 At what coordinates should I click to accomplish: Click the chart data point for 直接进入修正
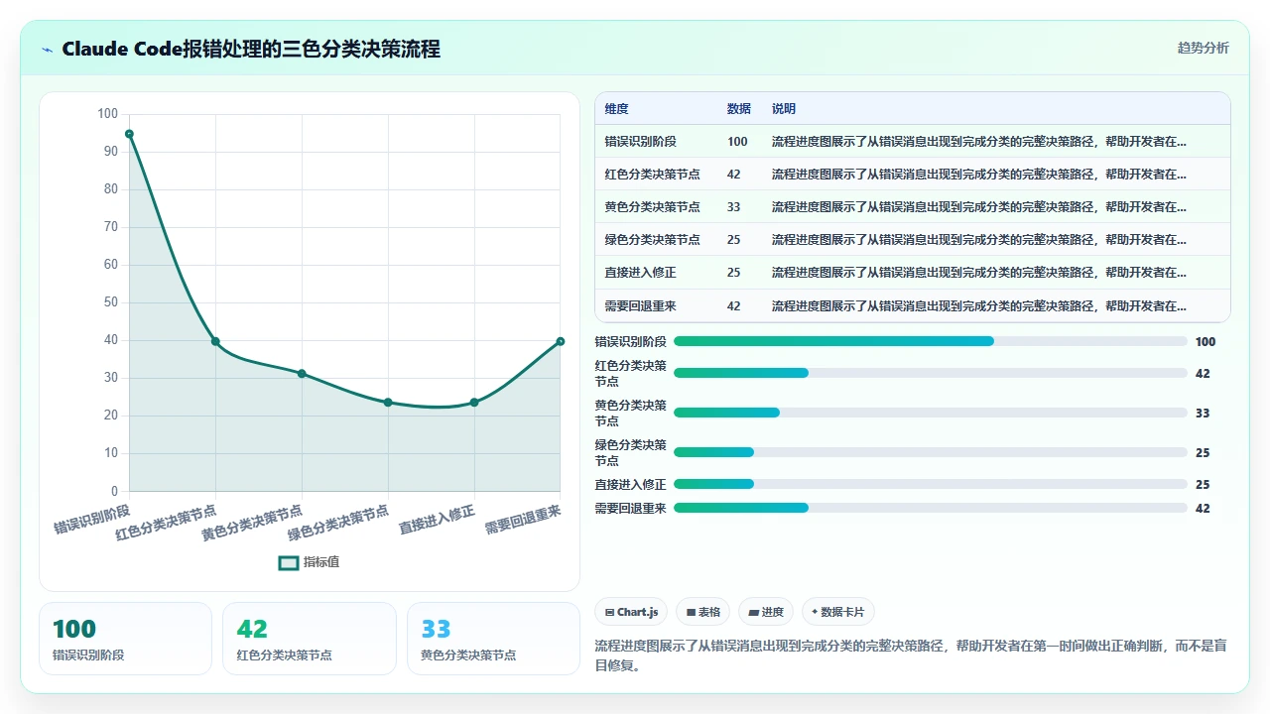pos(474,403)
